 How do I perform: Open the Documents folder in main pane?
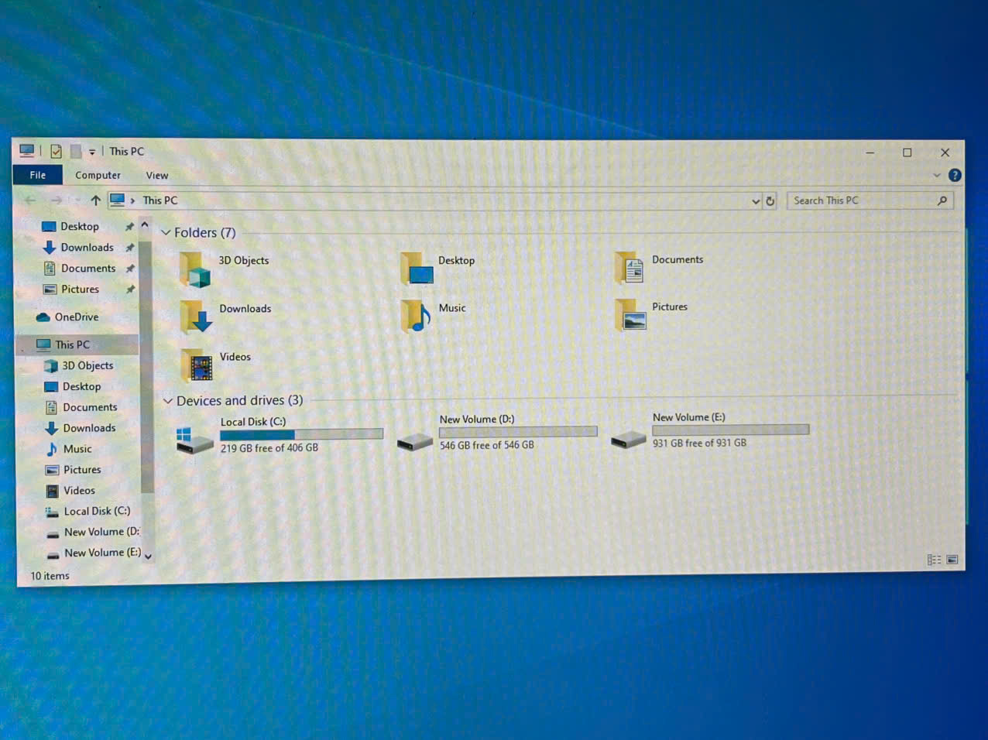click(x=630, y=268)
